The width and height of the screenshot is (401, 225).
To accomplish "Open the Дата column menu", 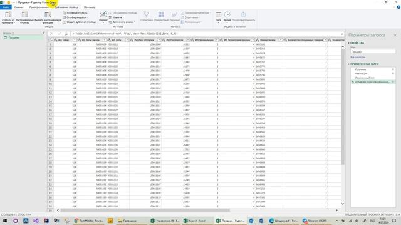I will point(218,17).
